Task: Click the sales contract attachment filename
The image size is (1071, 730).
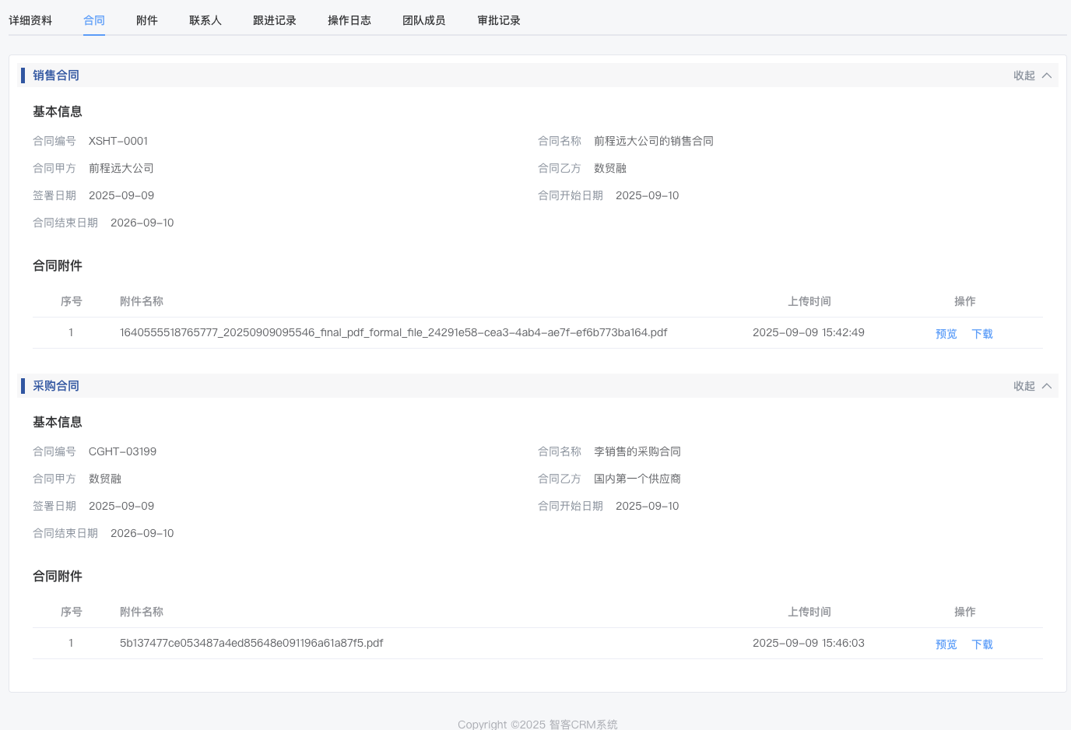Action: [x=393, y=332]
